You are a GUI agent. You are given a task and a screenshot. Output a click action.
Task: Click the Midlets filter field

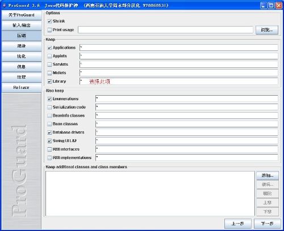click(x=179, y=73)
